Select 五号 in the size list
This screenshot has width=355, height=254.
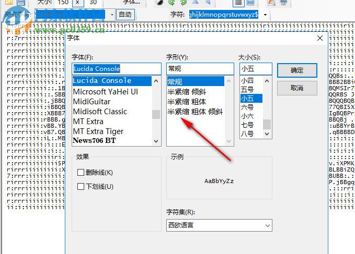(x=251, y=89)
